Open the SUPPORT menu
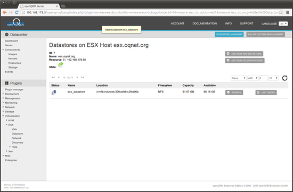The height and width of the screenshot is (192, 293). click(247, 23)
